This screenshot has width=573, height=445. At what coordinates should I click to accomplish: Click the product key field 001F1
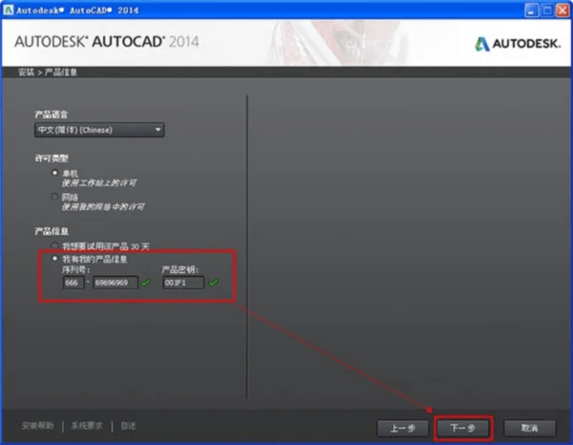[x=183, y=283]
